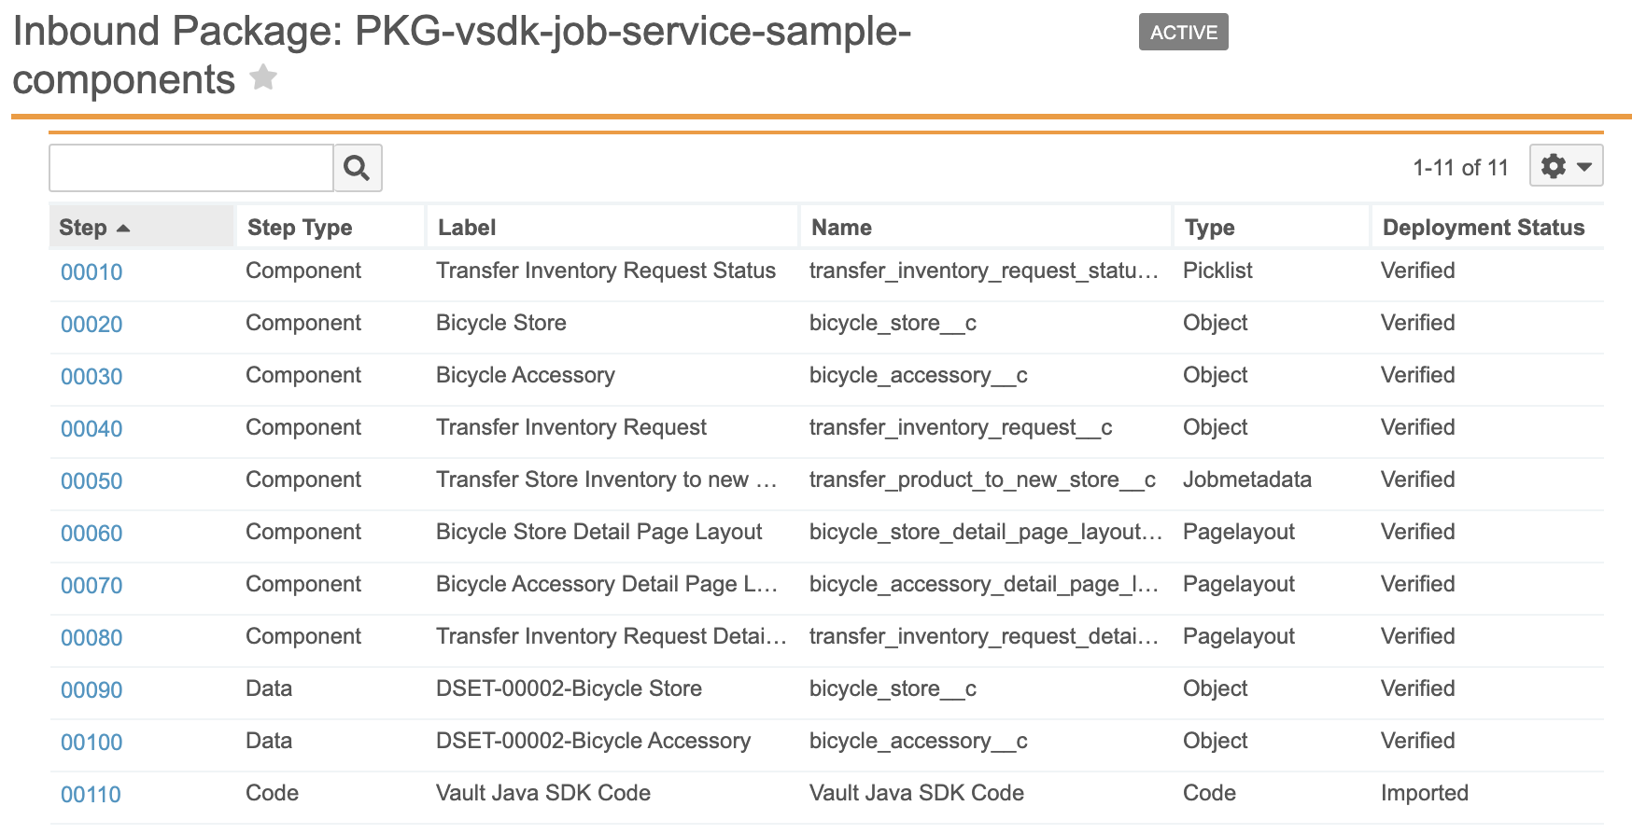Viewport: 1632px width, 834px height.
Task: Open step 00010 link
Action: click(x=91, y=272)
